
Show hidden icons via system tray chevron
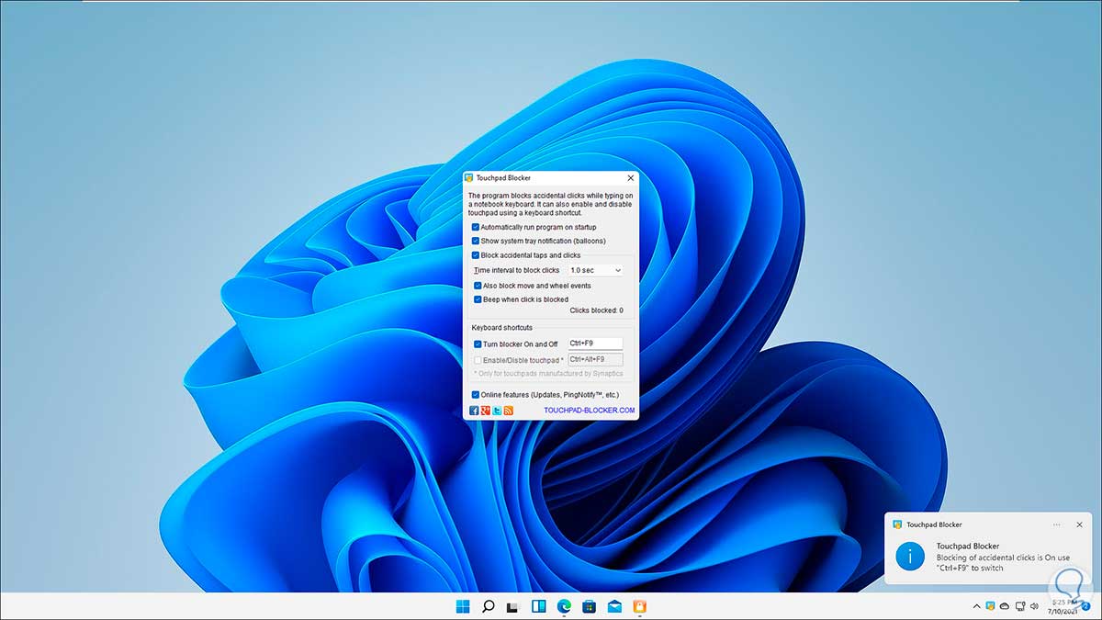[x=976, y=606]
